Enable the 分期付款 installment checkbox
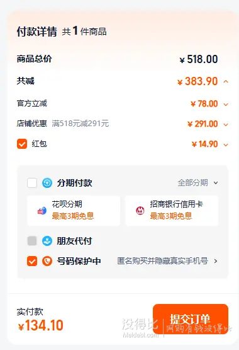 [x=32, y=183]
